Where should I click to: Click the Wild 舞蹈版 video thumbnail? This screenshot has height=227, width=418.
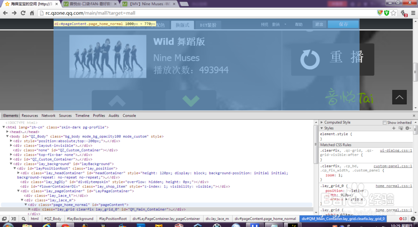point(108,56)
